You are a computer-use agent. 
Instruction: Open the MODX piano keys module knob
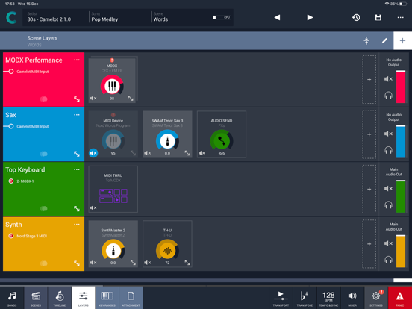pyautogui.click(x=112, y=86)
